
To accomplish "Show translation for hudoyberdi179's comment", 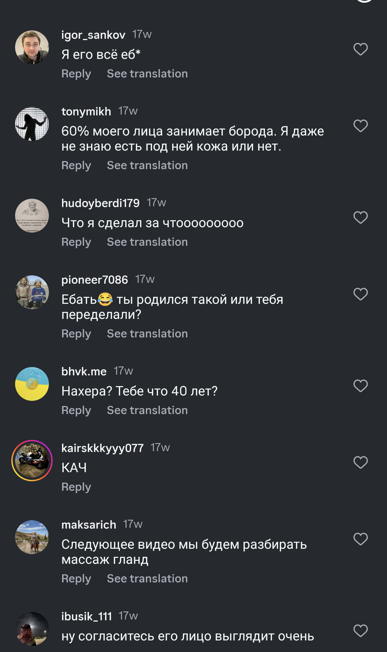I will 147,242.
